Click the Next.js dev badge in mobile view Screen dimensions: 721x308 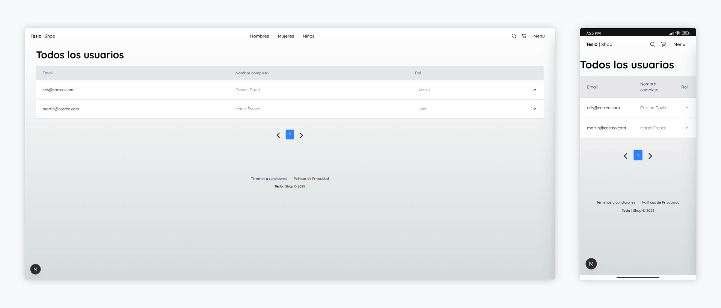[x=591, y=264]
